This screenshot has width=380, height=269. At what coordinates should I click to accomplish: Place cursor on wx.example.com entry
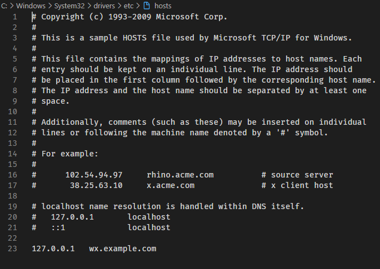point(123,248)
